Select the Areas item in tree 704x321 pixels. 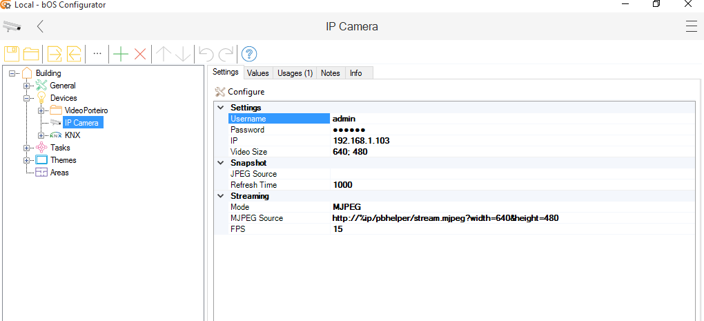(59, 173)
